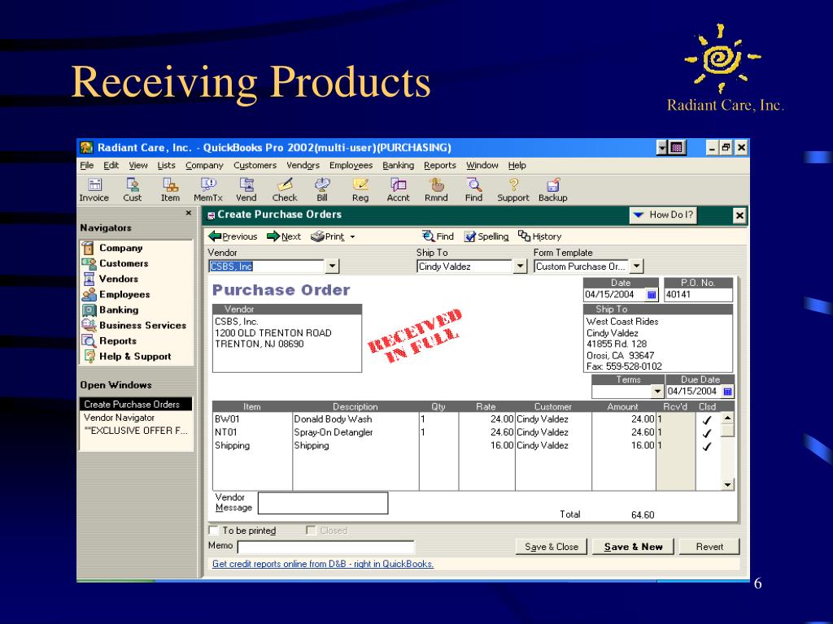Image resolution: width=833 pixels, height=624 pixels.
Task: Click the Rmnd reminders icon
Action: (436, 189)
